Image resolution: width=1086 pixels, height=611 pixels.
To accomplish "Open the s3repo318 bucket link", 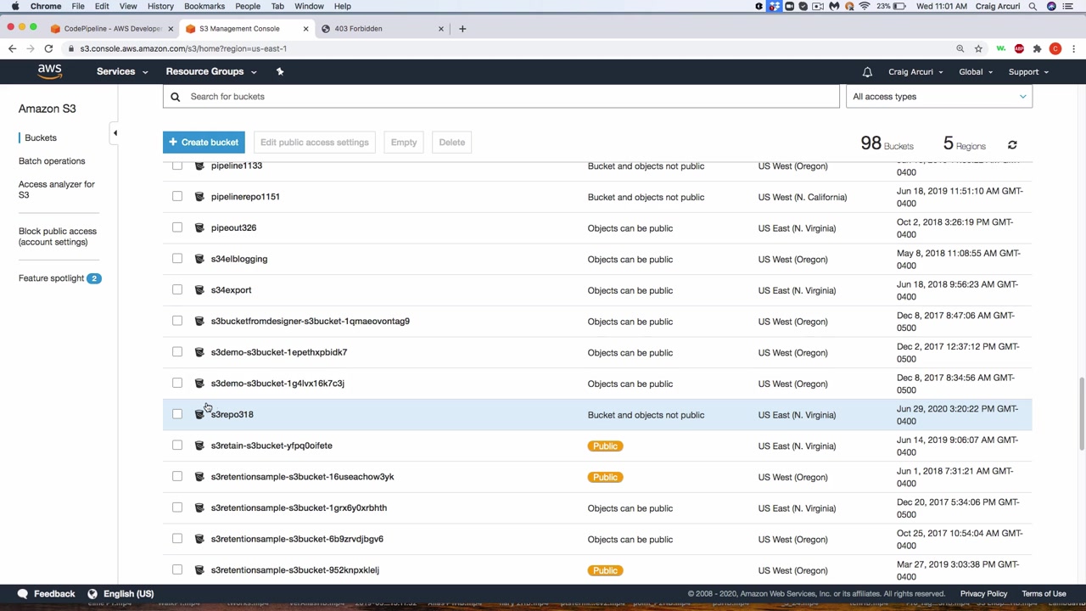I will (x=232, y=414).
